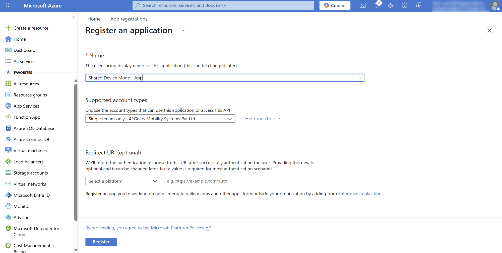The height and width of the screenshot is (253, 502).
Task: Open the Help me choose link
Action: (x=262, y=119)
